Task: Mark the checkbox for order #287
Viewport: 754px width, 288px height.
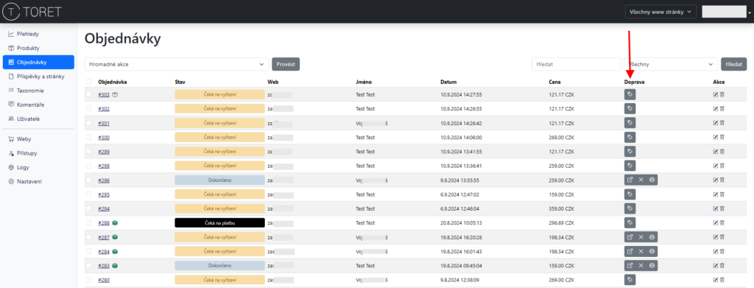Action: 88,237
